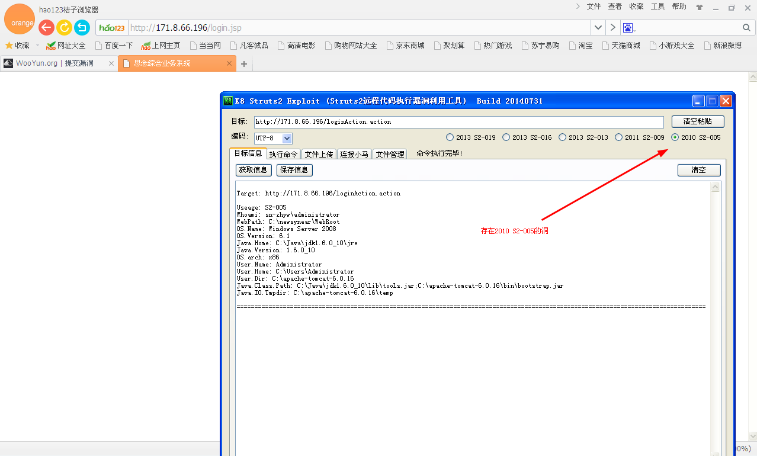Focus the browser search box

[689, 28]
